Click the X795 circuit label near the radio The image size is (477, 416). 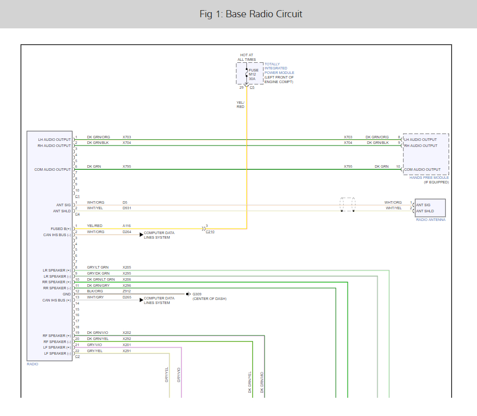pyautogui.click(x=127, y=166)
